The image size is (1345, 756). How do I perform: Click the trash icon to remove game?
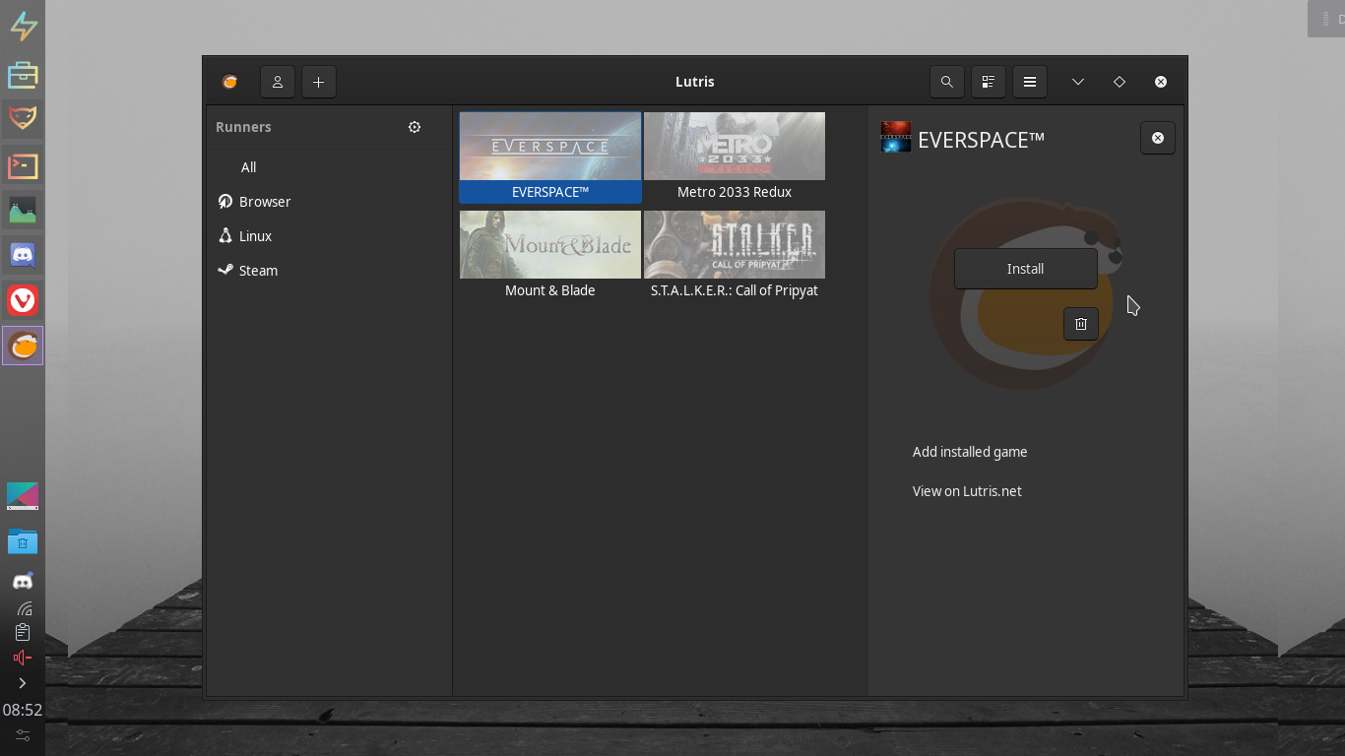point(1081,324)
